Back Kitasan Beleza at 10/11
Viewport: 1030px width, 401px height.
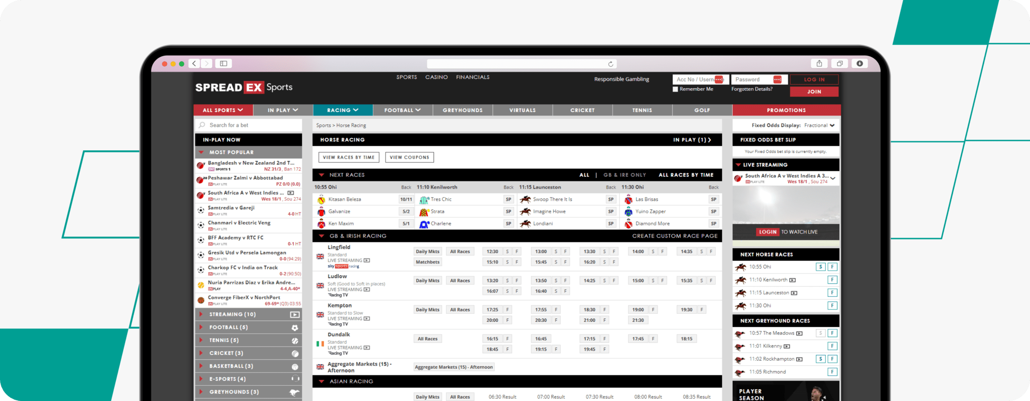pyautogui.click(x=406, y=200)
